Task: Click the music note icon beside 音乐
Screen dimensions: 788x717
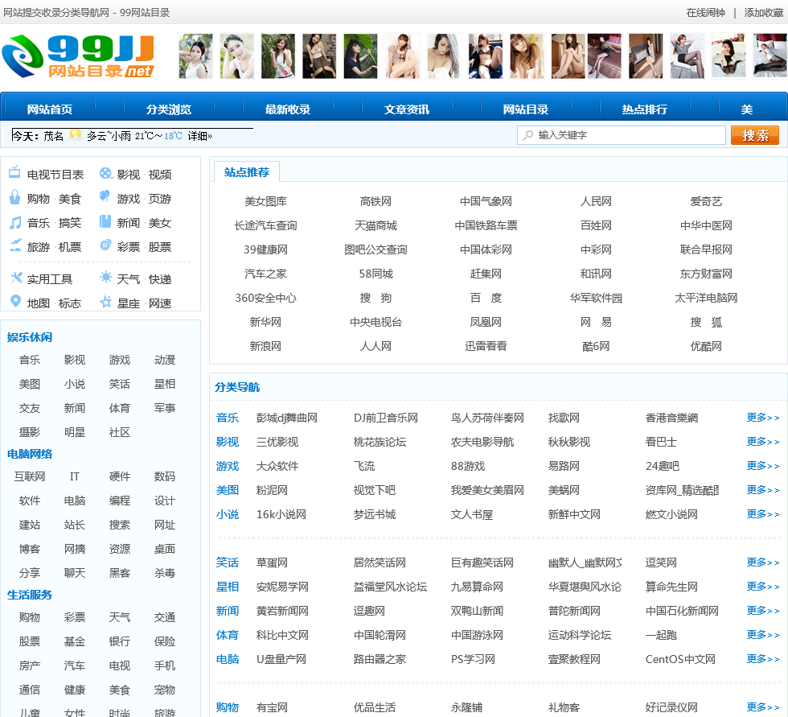Action: pos(15,222)
